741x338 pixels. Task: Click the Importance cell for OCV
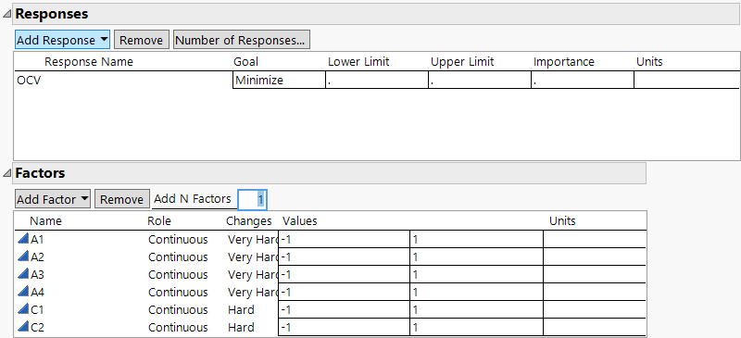pyautogui.click(x=583, y=80)
